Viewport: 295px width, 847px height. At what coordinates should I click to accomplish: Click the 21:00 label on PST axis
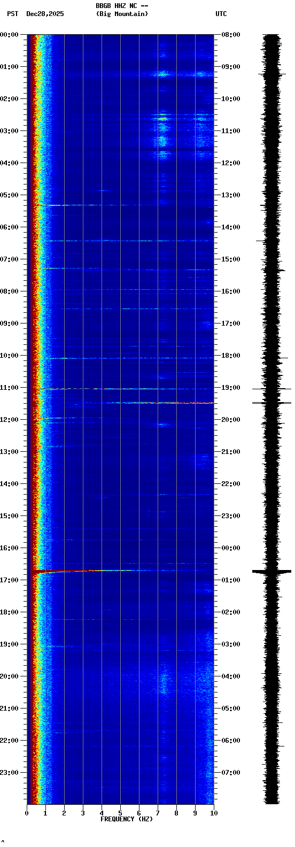pyautogui.click(x=9, y=709)
